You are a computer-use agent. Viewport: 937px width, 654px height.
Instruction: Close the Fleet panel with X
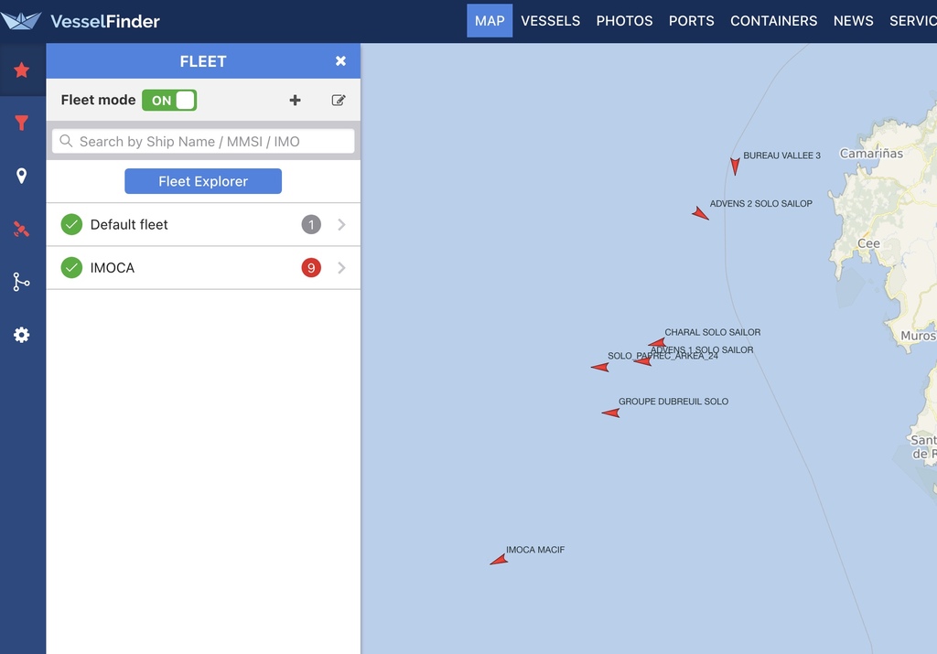340,61
